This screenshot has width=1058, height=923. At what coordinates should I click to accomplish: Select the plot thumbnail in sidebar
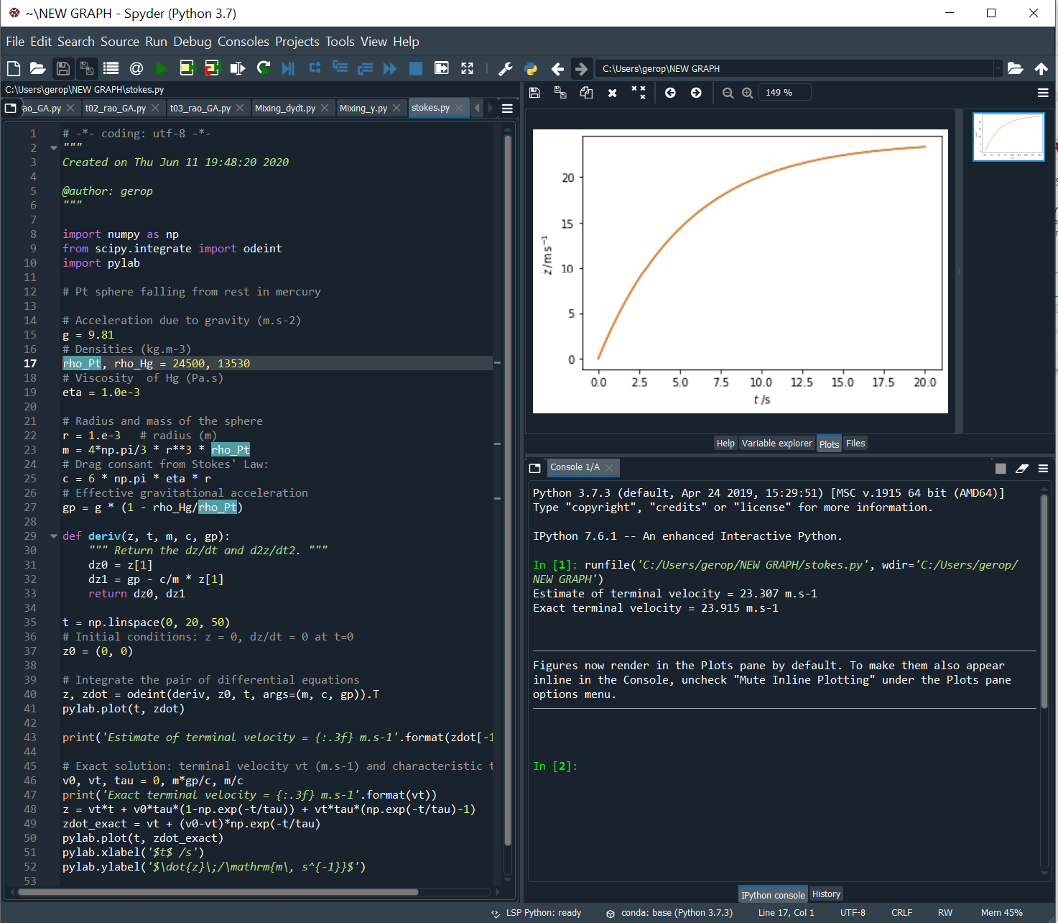1008,137
